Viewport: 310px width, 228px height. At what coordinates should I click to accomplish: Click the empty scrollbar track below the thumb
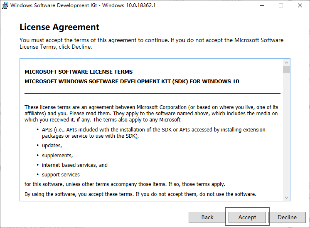pos(286,133)
